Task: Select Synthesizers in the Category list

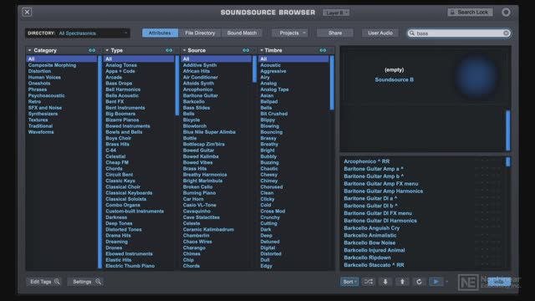Action: tap(43, 114)
